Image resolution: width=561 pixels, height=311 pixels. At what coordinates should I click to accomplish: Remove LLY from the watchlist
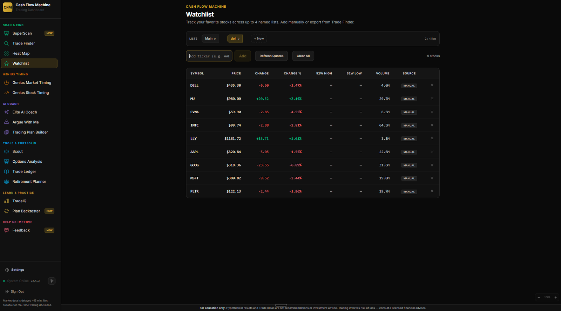click(432, 138)
